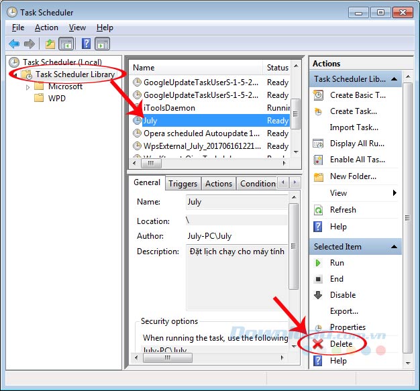Open the View submenu arrow in Actions
This screenshot has width=420, height=391.
(x=395, y=193)
